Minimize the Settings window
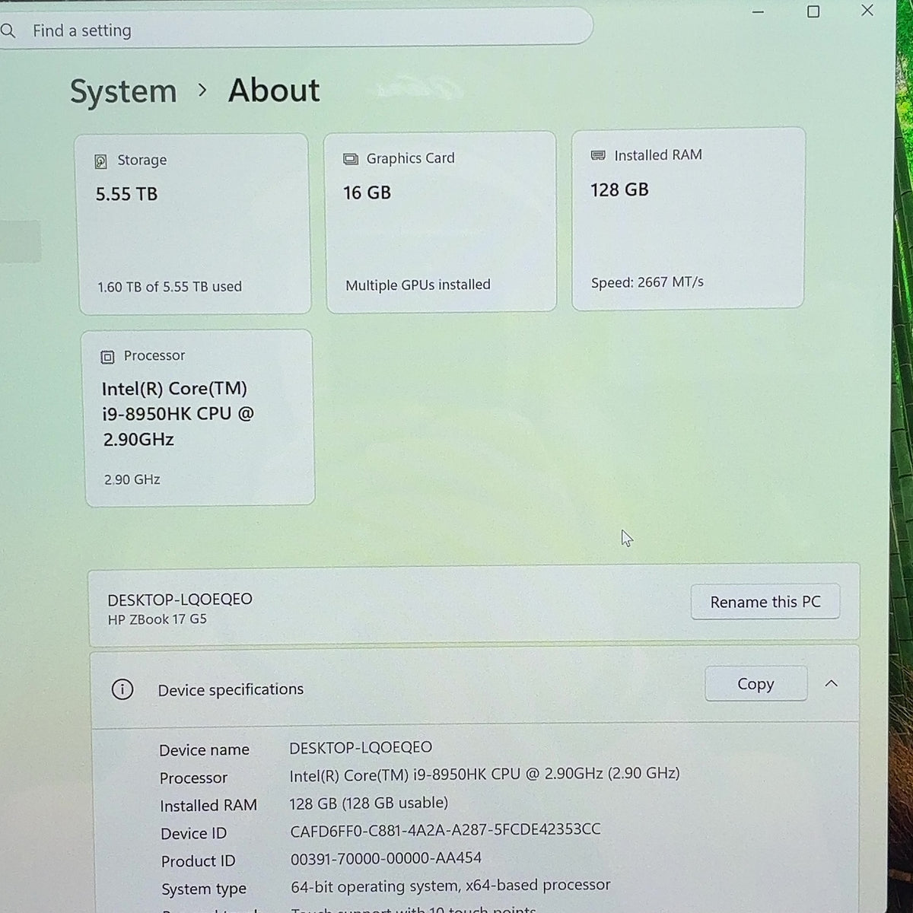This screenshot has height=913, width=913. 758,12
